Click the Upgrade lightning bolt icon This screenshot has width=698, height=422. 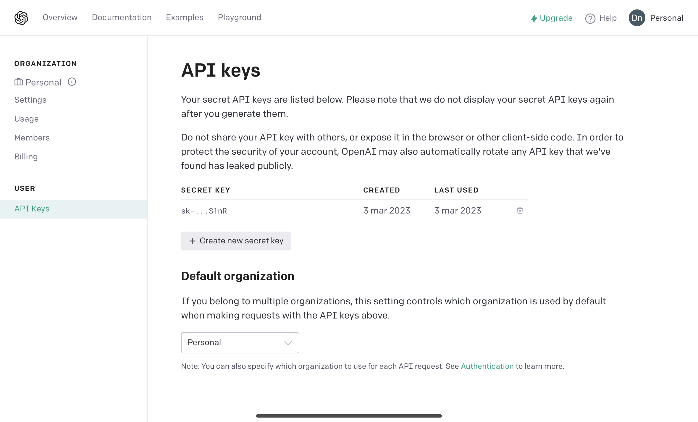point(534,18)
